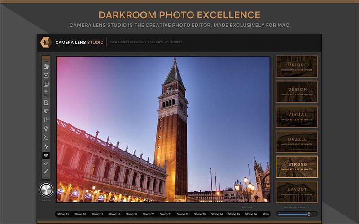
Task: Open the edit pencil-square icon
Action: (x=46, y=103)
